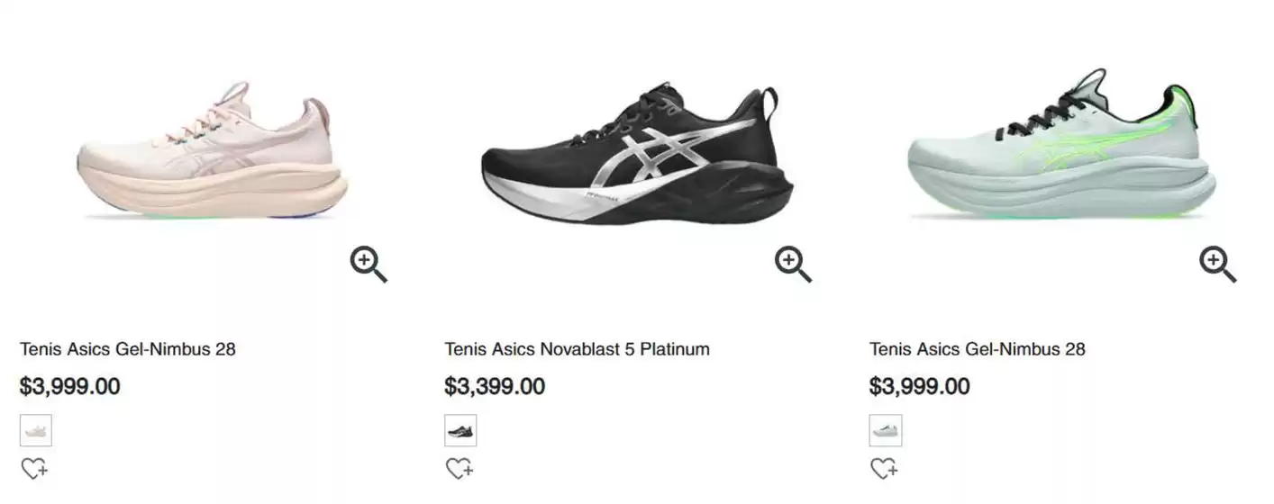The width and height of the screenshot is (1274, 504).
Task: Click the magnifier icon on Novablast 5 Platinum
Action: pos(793,265)
